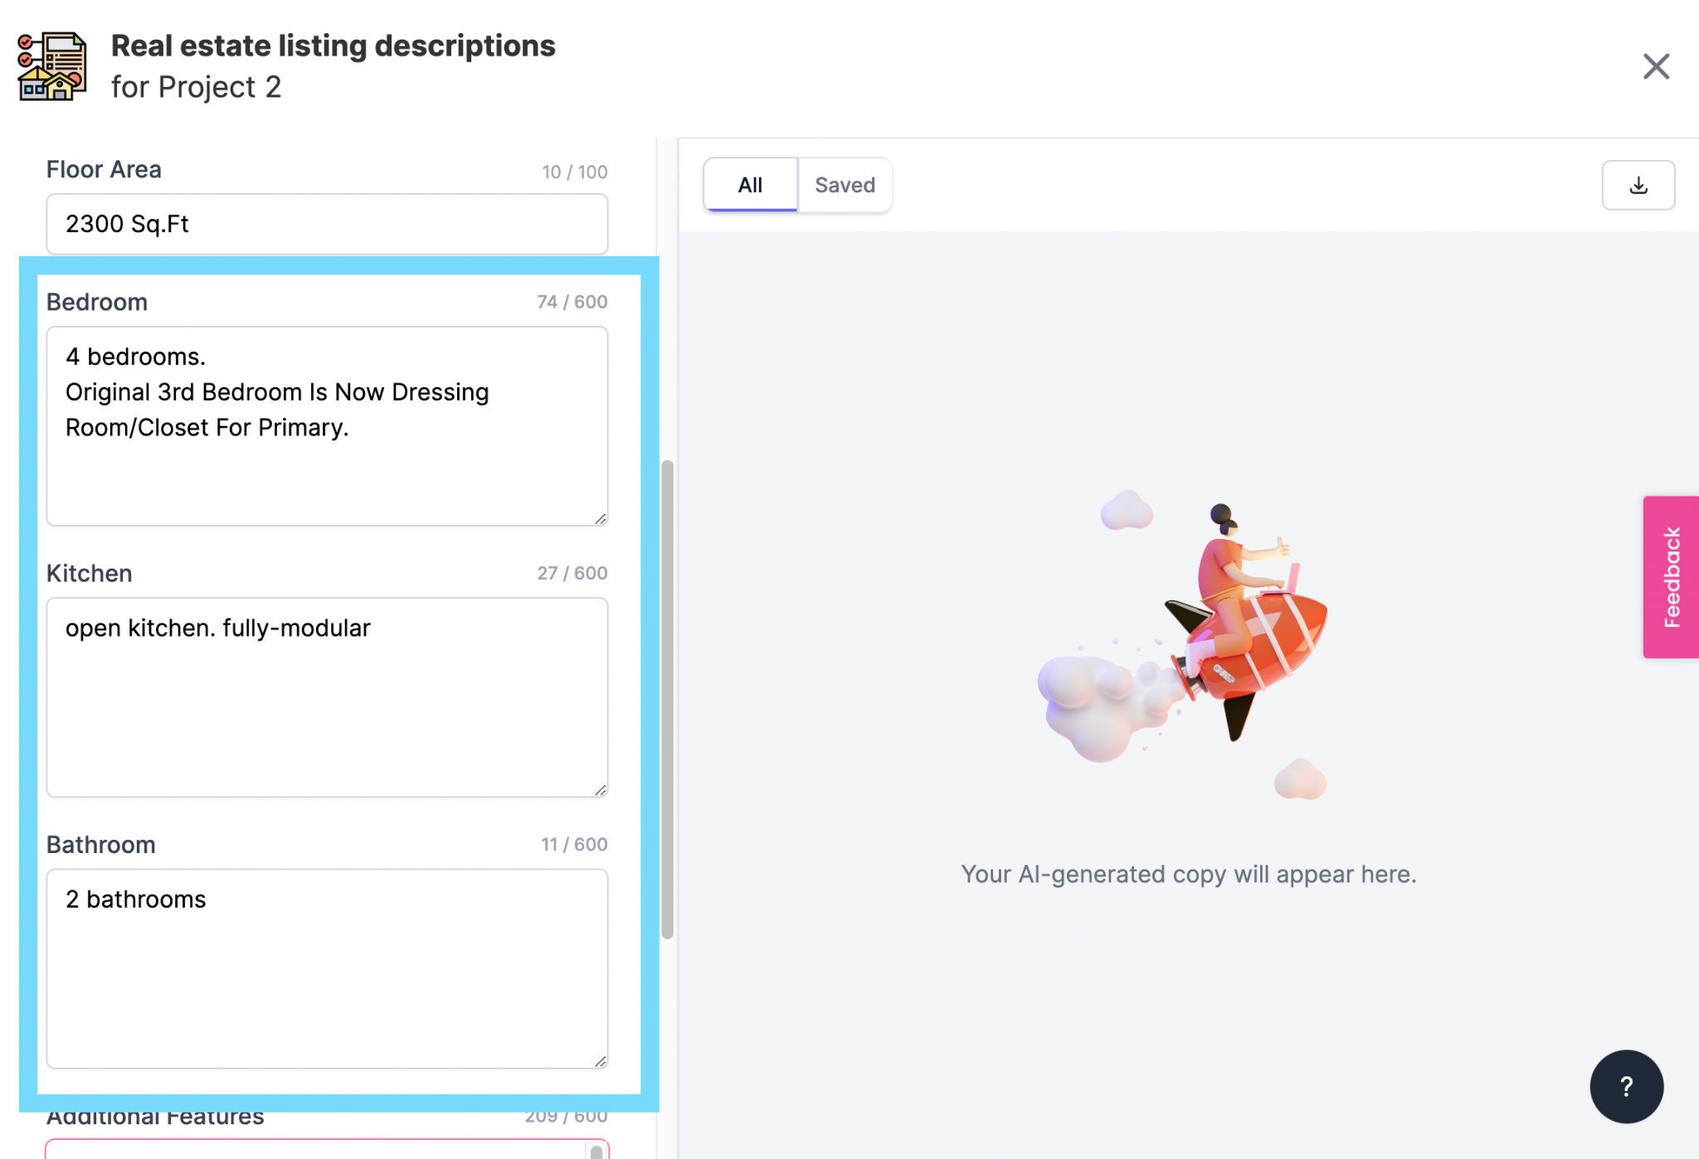Click the Bedroom field label
1699x1159 pixels.
pyautogui.click(x=97, y=302)
